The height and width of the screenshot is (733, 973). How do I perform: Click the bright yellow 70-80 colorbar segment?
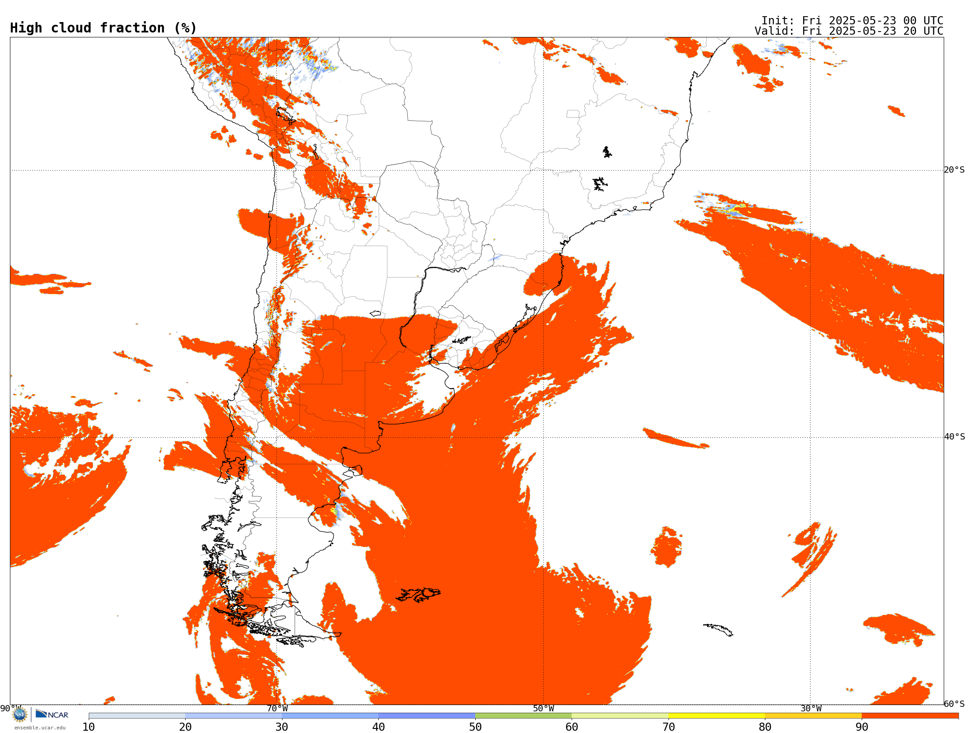pos(717,716)
